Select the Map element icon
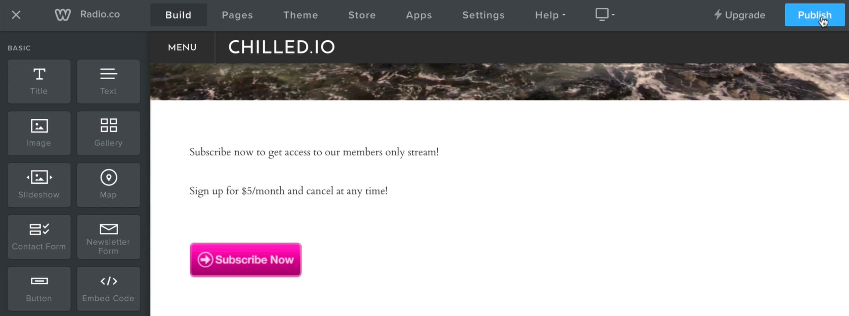This screenshot has width=849, height=316. (108, 185)
